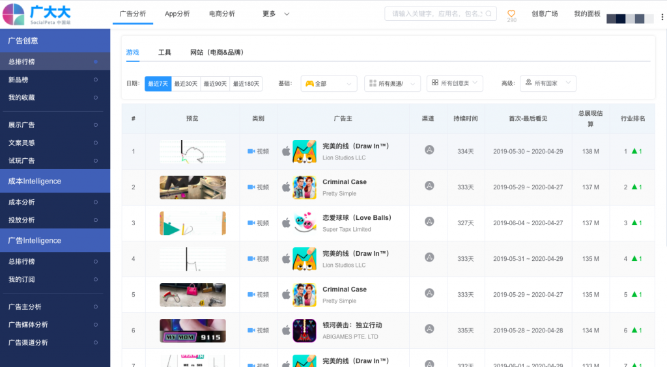Open 创意广场 link in header

(545, 14)
